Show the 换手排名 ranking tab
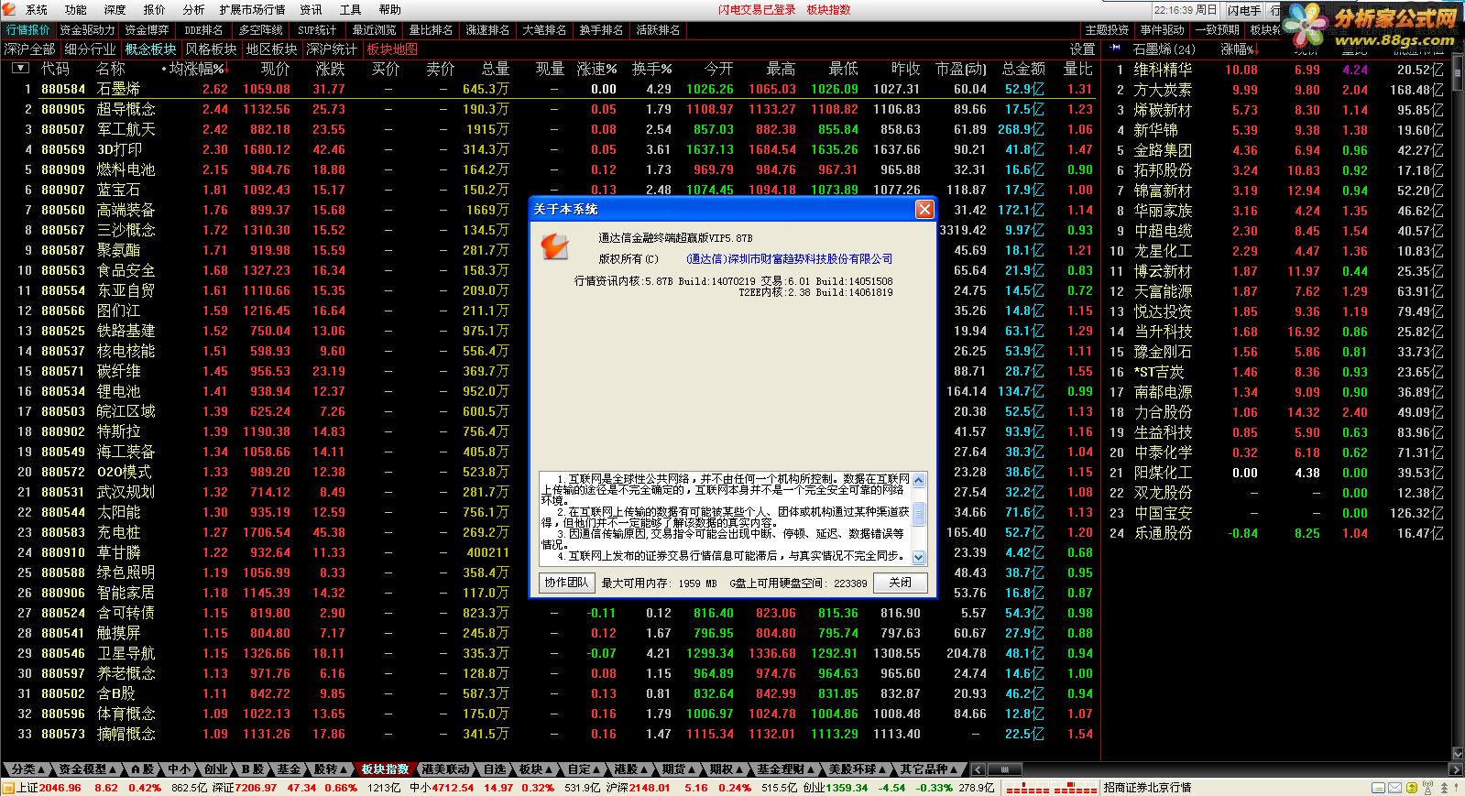This screenshot has width=1465, height=796. pyautogui.click(x=602, y=30)
